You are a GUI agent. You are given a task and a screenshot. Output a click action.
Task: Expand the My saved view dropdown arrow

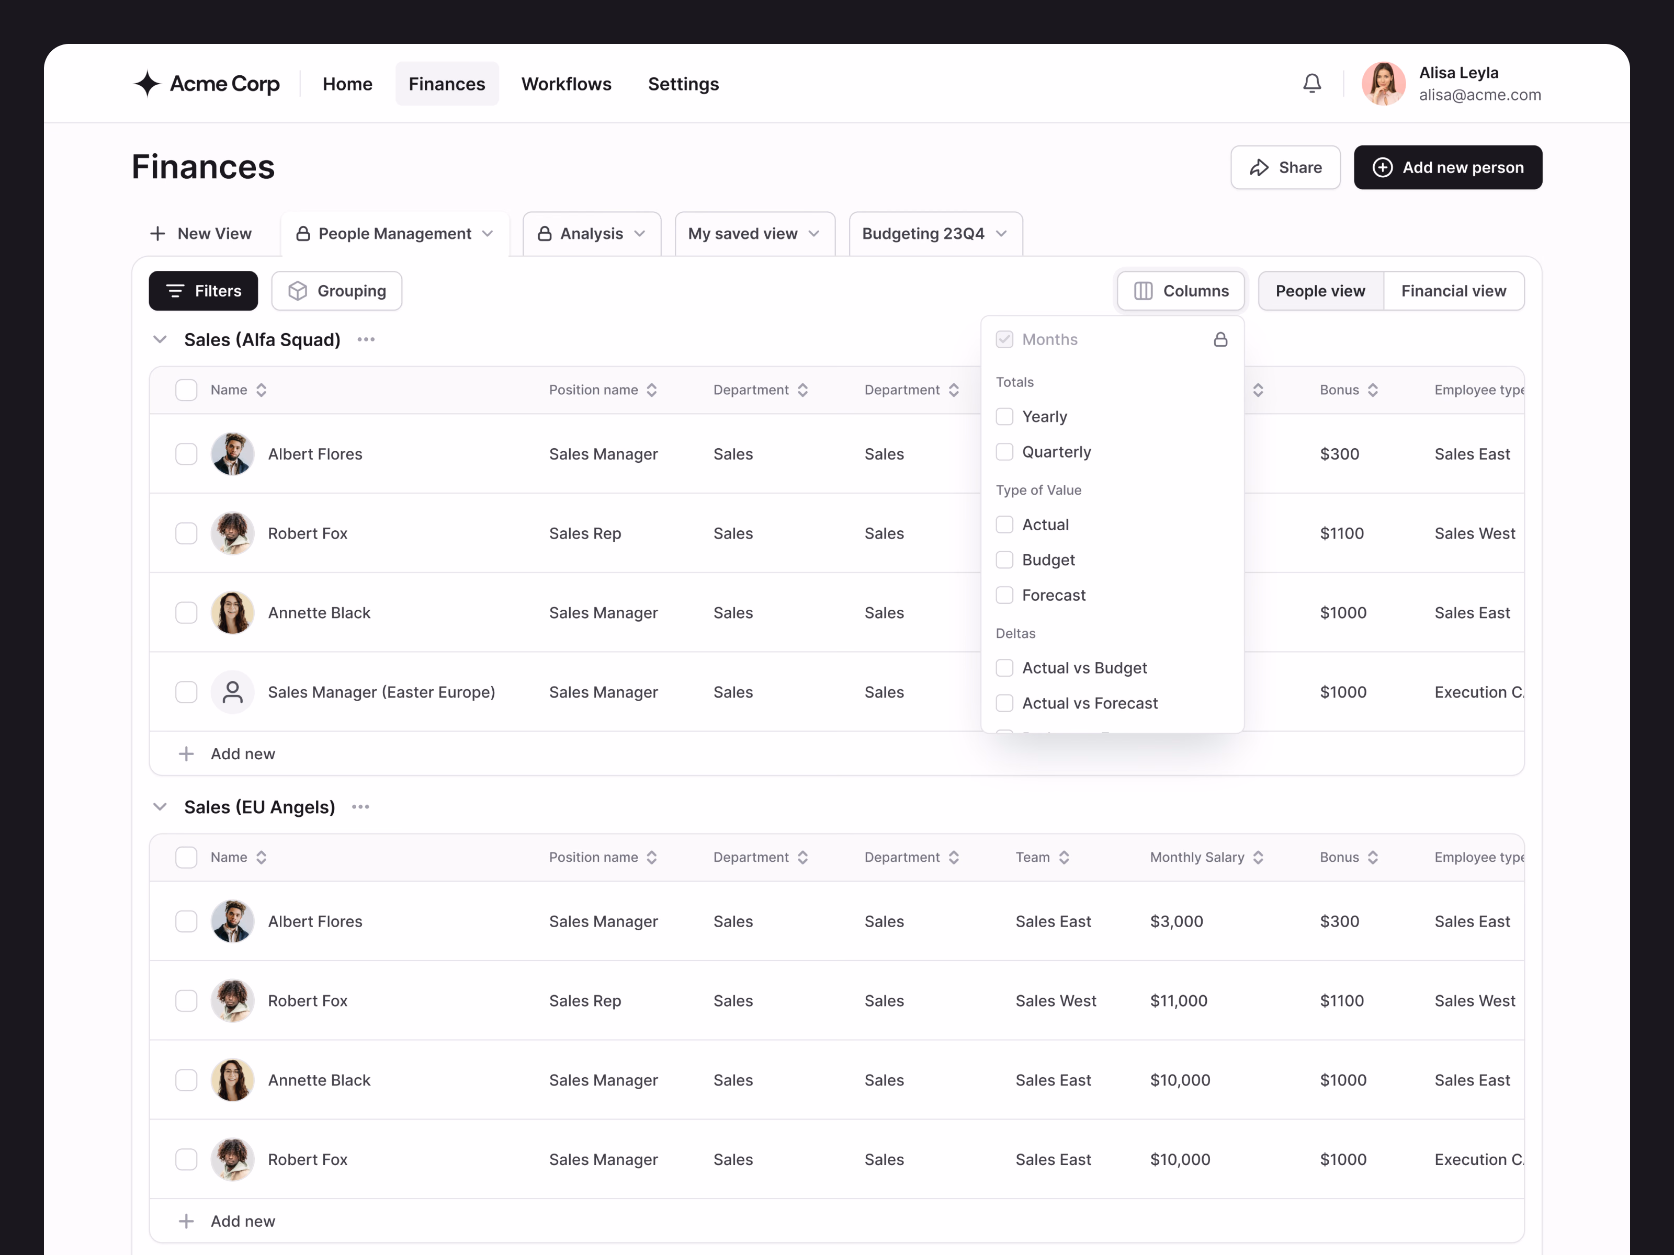point(813,234)
